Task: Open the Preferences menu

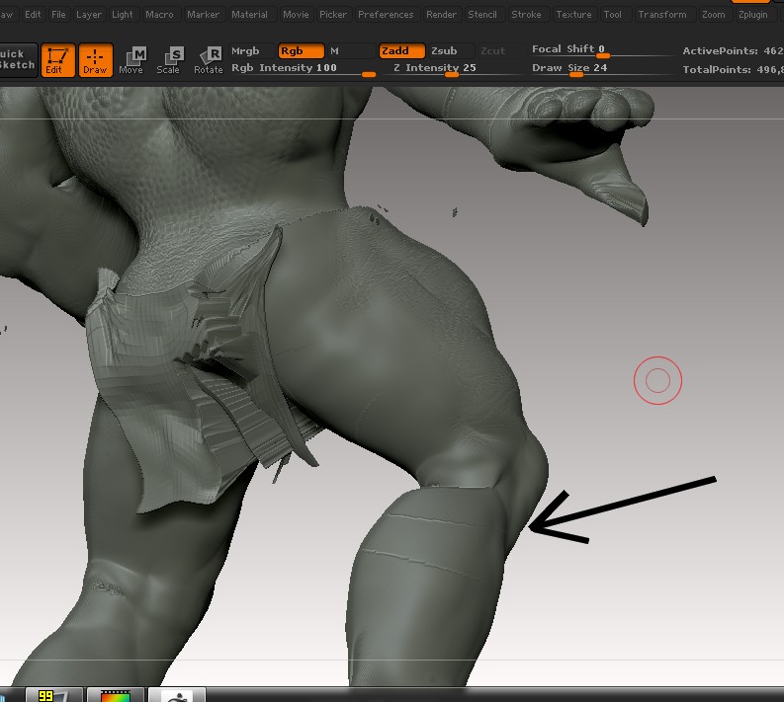Action: pos(386,15)
